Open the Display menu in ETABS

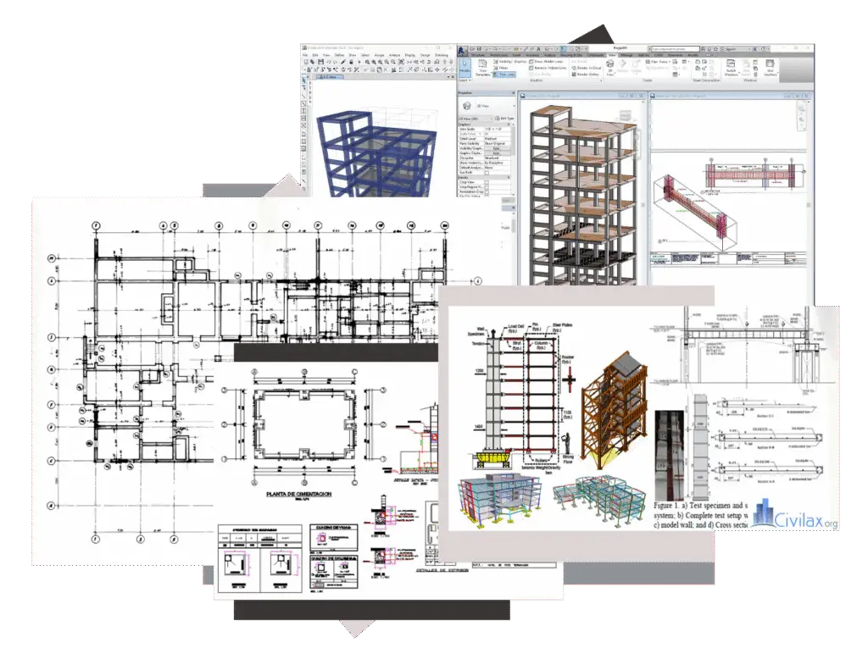point(410,55)
